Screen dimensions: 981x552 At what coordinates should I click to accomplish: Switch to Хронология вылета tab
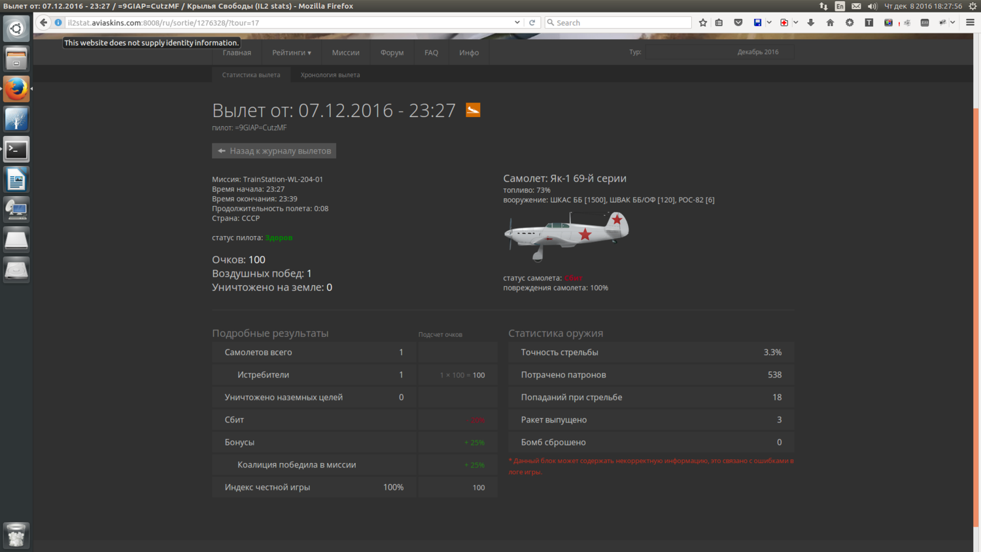(330, 75)
